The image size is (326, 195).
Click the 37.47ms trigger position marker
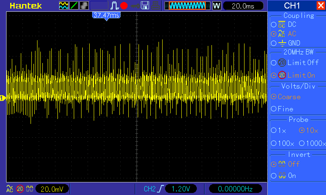(x=106, y=16)
